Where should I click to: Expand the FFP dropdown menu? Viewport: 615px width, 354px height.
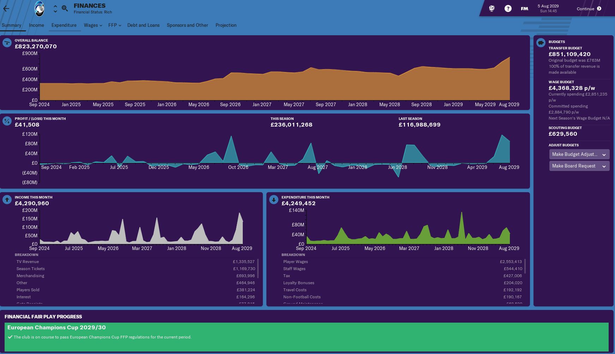pyautogui.click(x=114, y=25)
